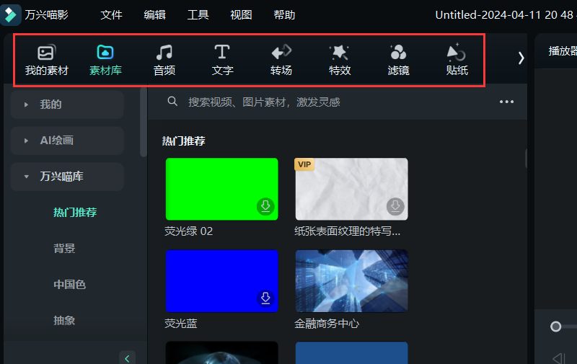The image size is (577, 364).
Task: Download the 荧光蓝 clip
Action: (x=265, y=298)
